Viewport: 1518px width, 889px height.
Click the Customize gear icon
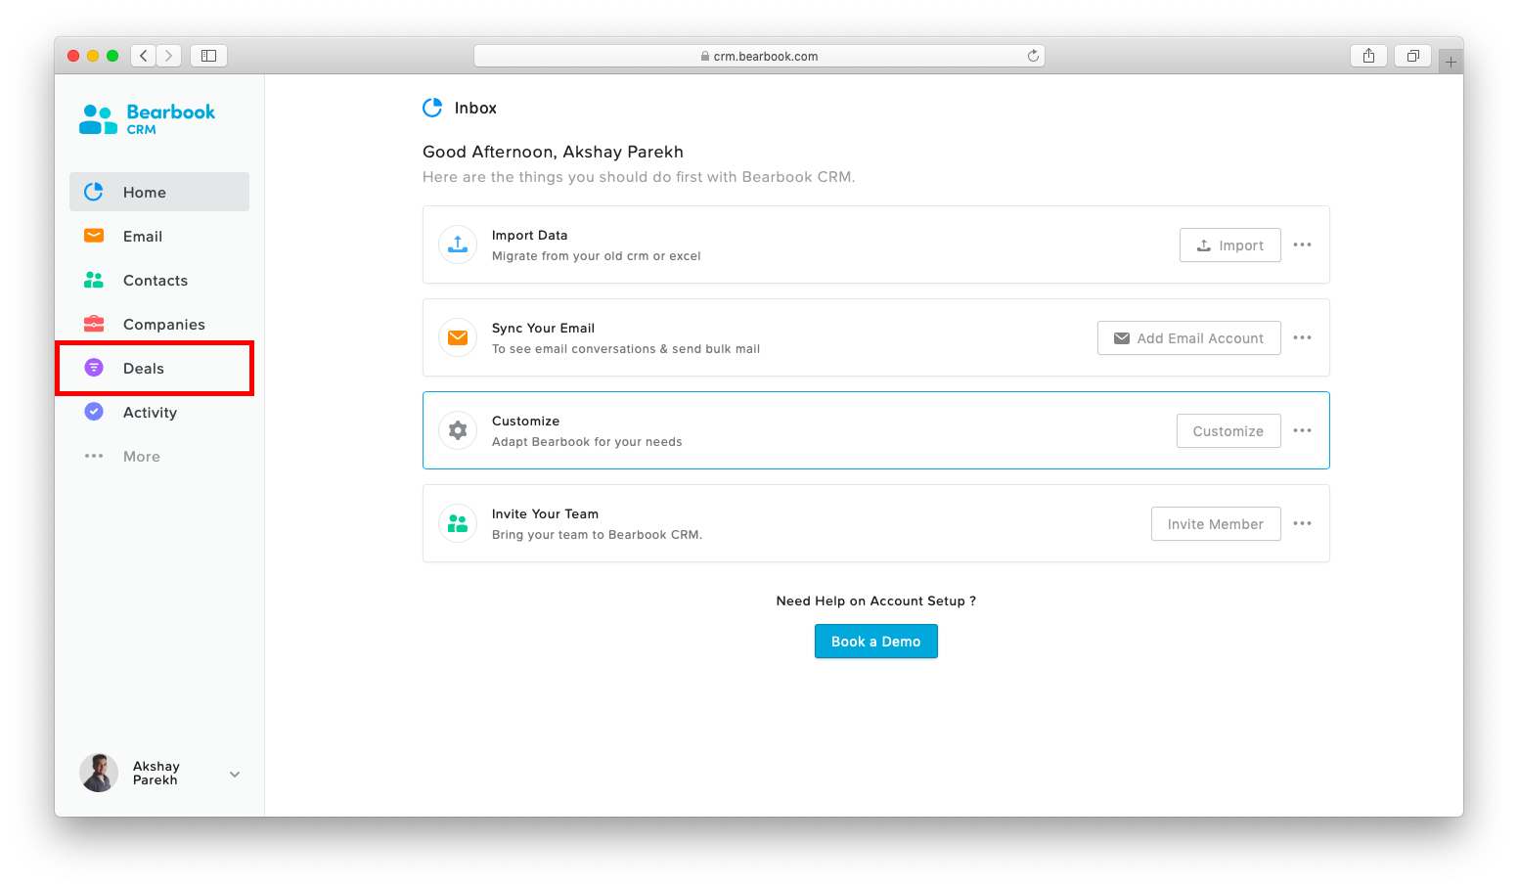point(458,430)
